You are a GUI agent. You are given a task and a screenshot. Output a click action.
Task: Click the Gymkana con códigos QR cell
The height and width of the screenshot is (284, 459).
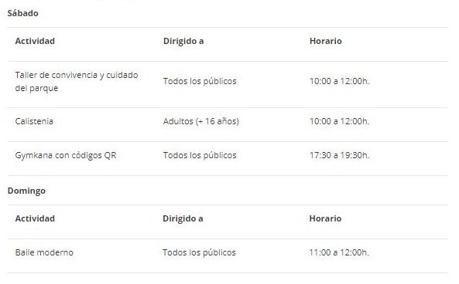(x=66, y=155)
